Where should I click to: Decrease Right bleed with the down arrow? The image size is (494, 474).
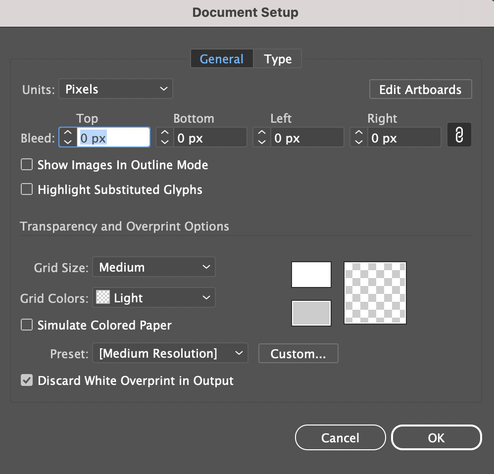tap(359, 142)
